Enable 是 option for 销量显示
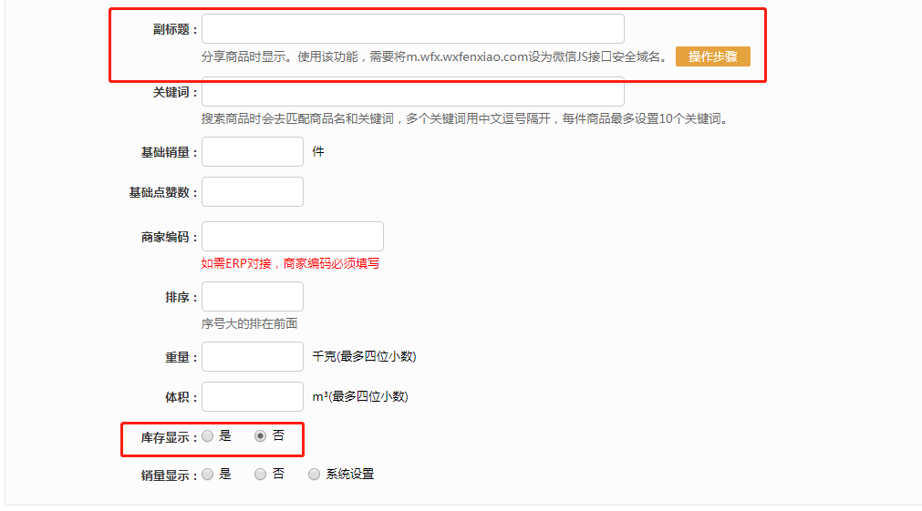 coord(208,475)
